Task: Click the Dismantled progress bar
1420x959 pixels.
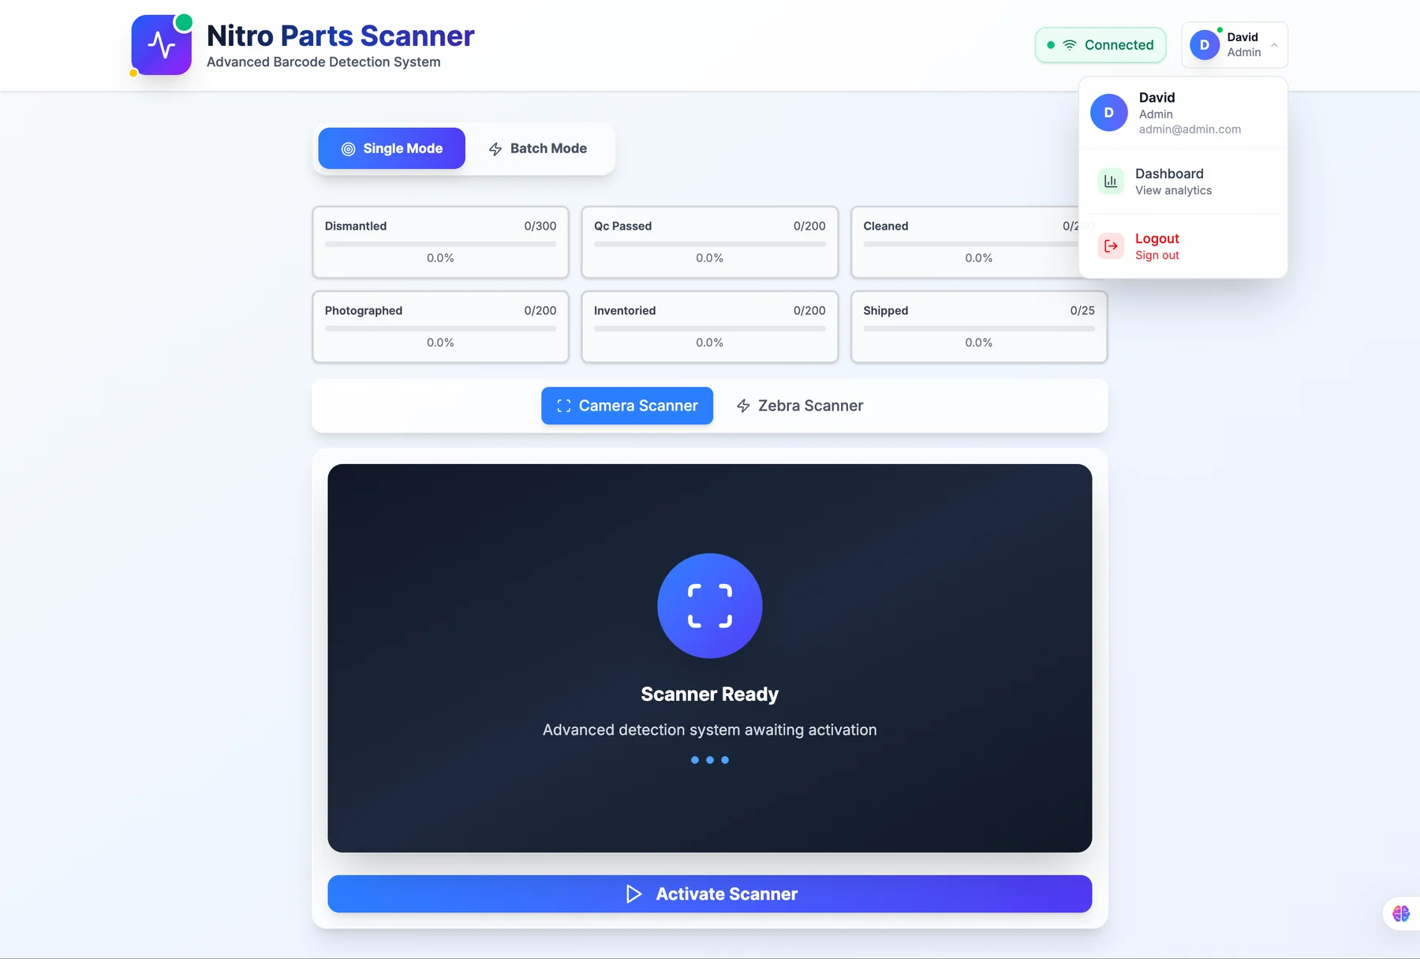Action: pos(440,244)
